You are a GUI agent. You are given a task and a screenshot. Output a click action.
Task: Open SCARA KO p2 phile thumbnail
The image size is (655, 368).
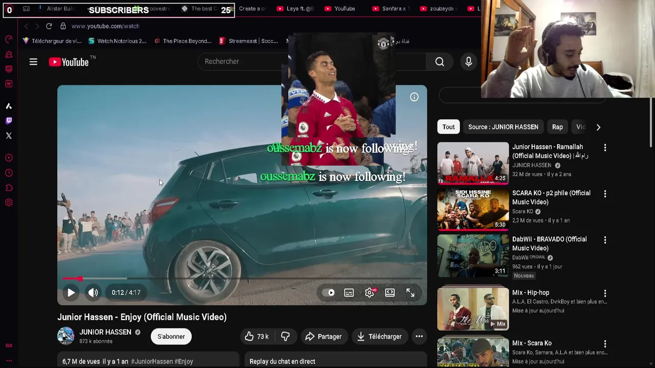click(473, 210)
